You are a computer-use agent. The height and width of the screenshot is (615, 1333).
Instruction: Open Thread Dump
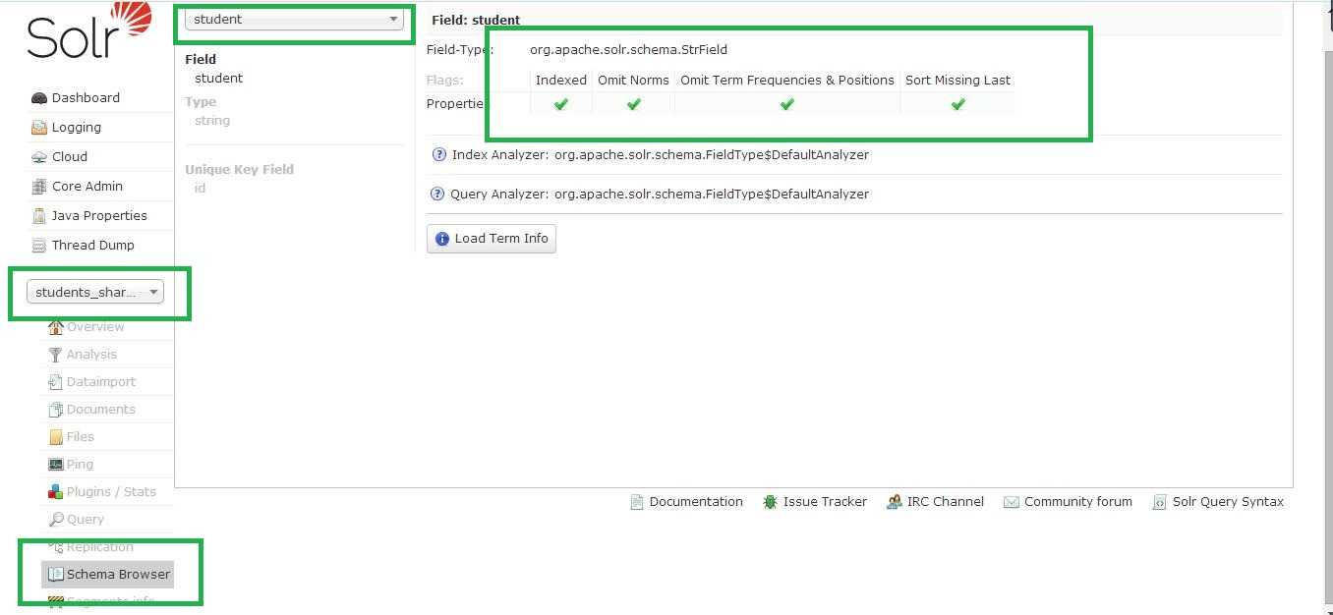[x=93, y=245]
